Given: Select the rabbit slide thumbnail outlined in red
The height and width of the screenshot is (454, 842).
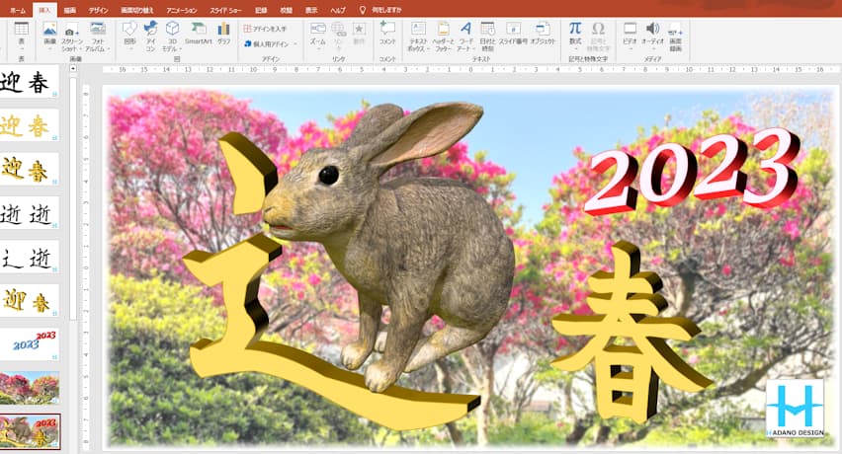Looking at the screenshot, I should coord(30,431).
